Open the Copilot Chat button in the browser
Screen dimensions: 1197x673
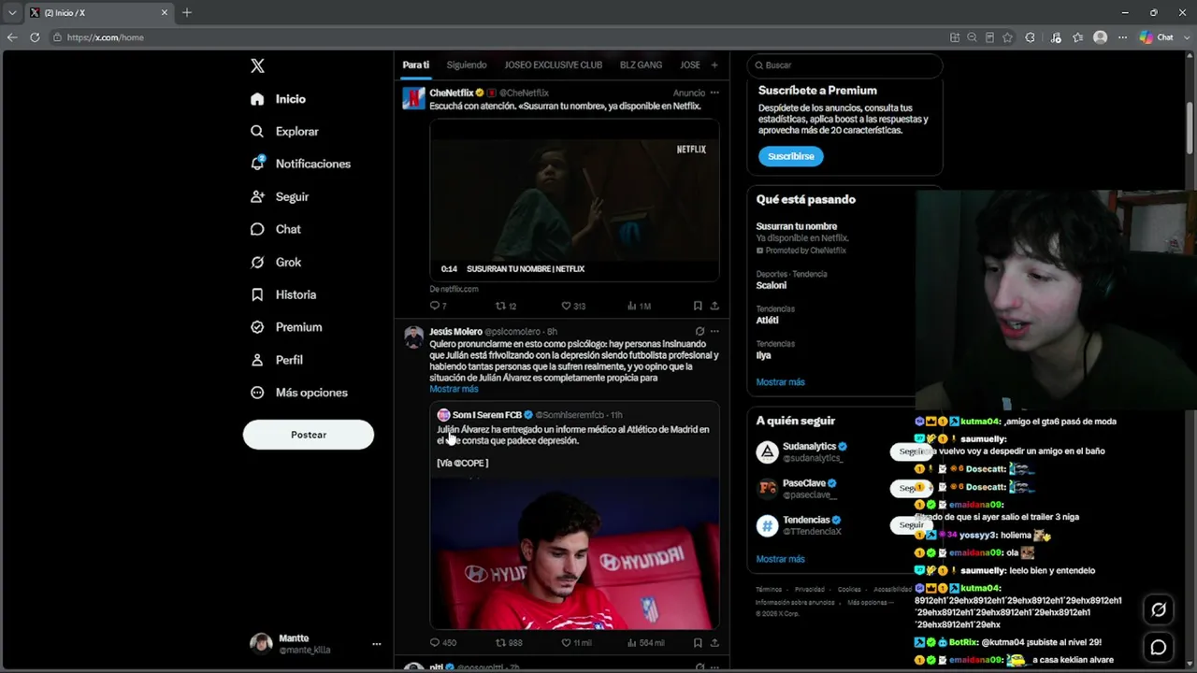(x=1157, y=37)
